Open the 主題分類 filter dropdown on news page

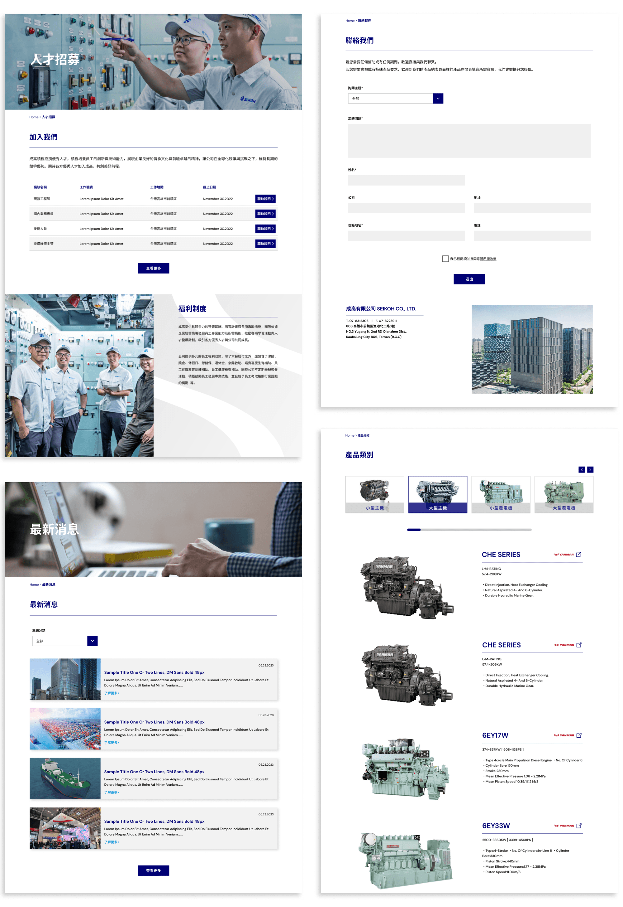tap(92, 641)
